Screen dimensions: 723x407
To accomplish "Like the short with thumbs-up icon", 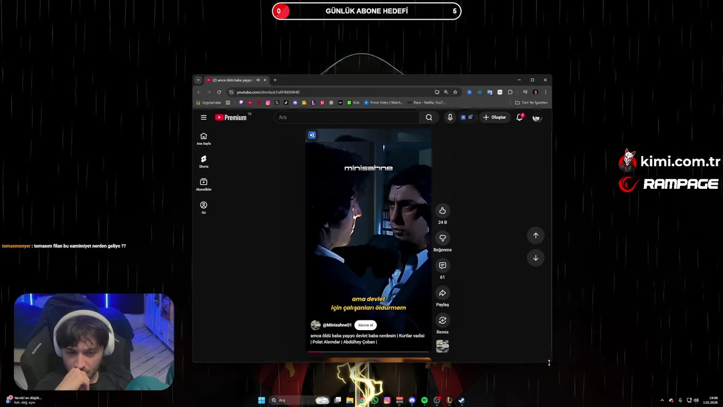I will coord(442,210).
